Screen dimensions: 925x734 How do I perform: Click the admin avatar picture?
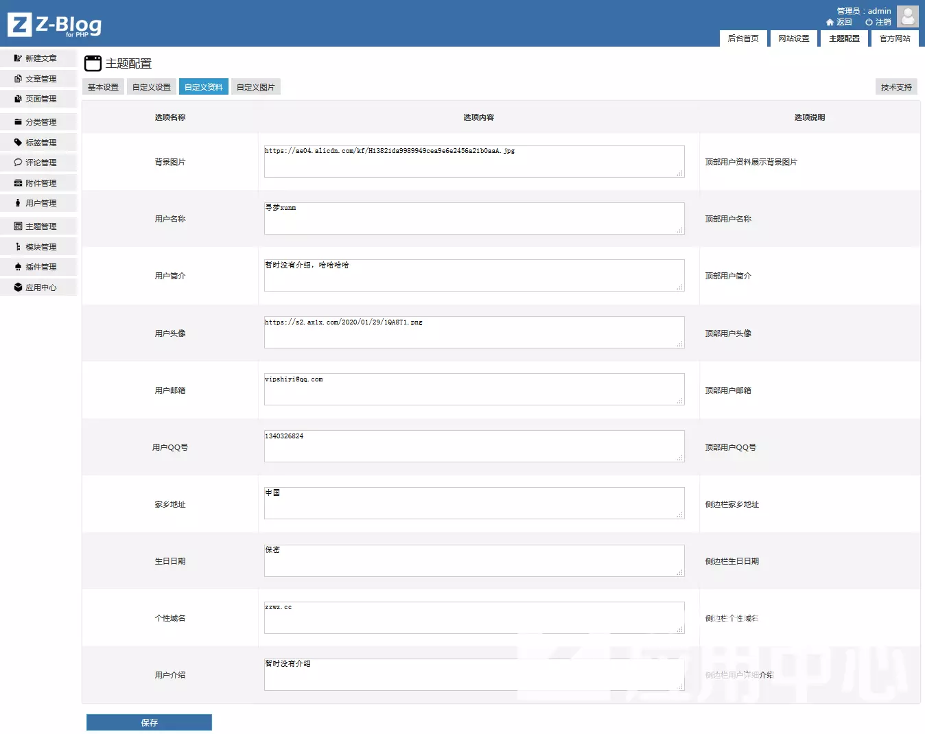pyautogui.click(x=907, y=16)
